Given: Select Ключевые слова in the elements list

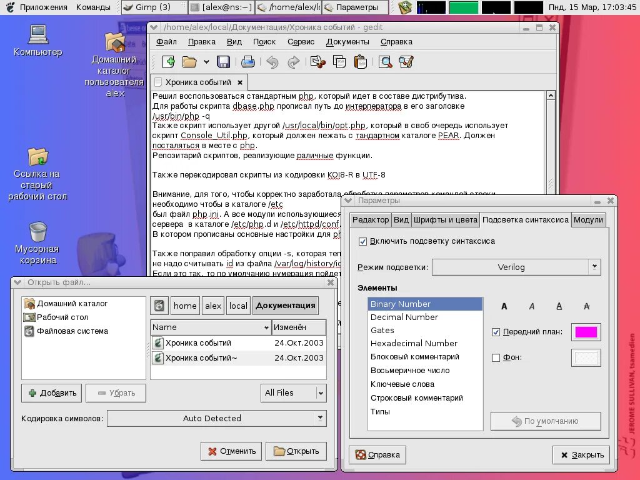Looking at the screenshot, I should [425, 384].
